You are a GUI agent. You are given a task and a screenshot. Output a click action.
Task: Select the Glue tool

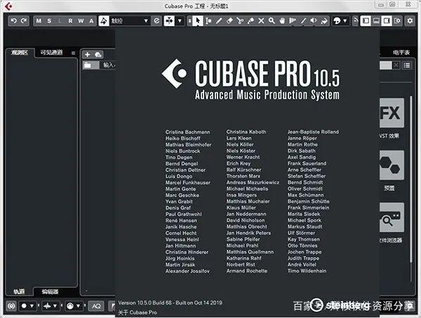pyautogui.click(x=250, y=20)
